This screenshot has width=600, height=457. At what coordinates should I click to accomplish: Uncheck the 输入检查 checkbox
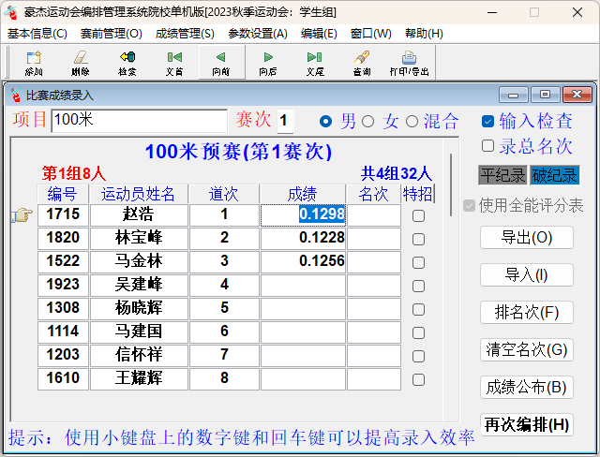pyautogui.click(x=487, y=121)
